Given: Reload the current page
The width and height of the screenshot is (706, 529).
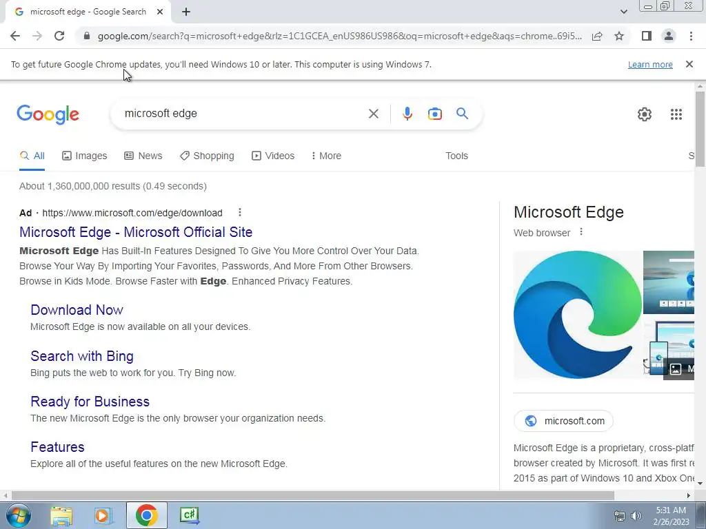Looking at the screenshot, I should [x=59, y=36].
